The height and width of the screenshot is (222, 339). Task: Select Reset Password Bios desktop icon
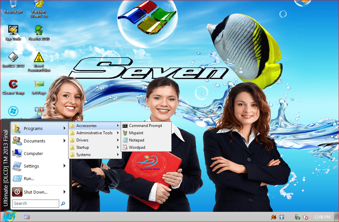click(39, 62)
